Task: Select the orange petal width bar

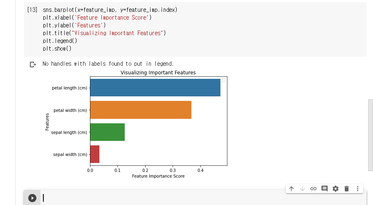Action: 141,110
